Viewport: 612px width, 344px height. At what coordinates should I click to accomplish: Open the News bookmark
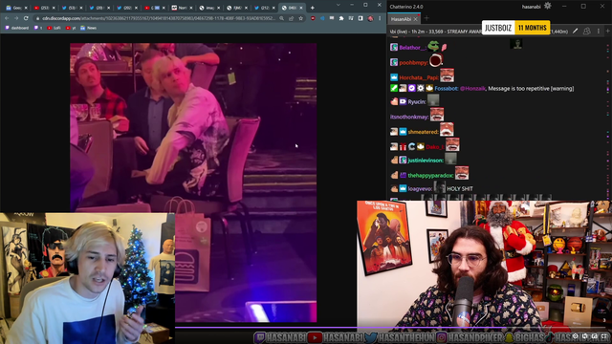[89, 28]
